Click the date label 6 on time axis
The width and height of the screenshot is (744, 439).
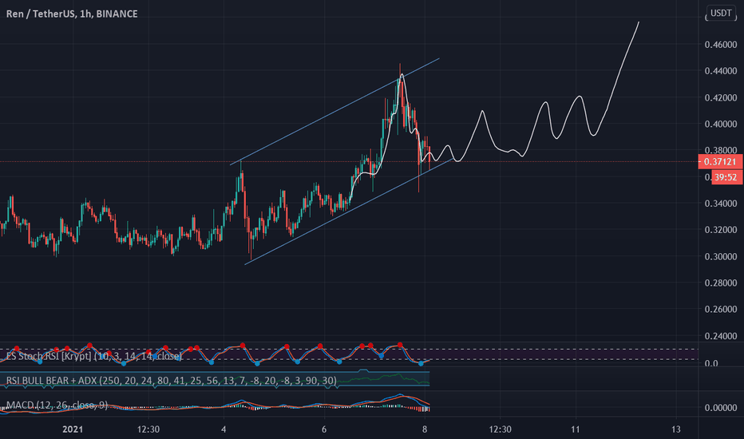coord(324,429)
